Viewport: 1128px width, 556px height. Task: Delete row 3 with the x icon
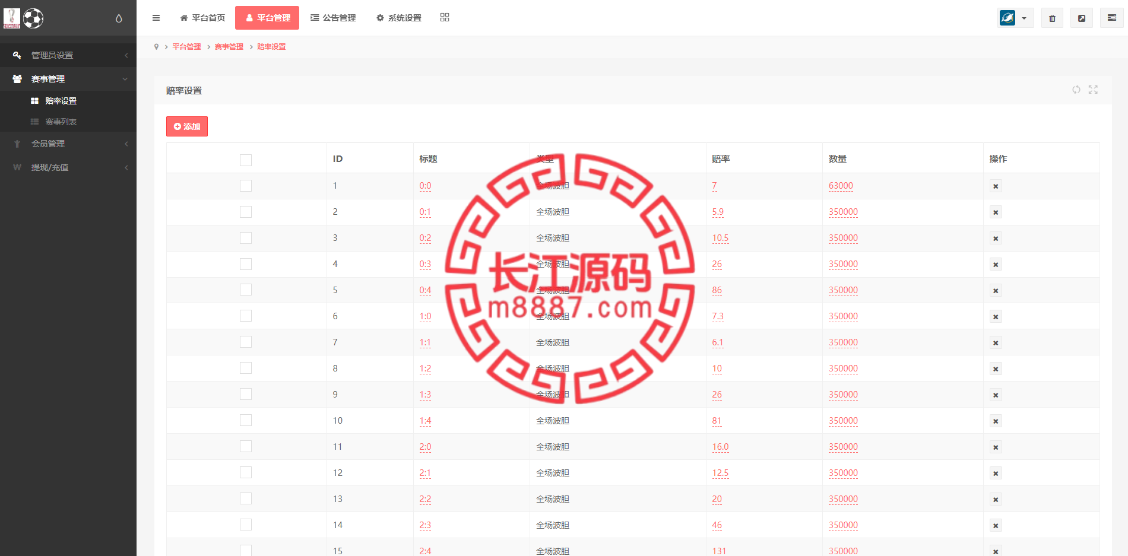click(996, 239)
